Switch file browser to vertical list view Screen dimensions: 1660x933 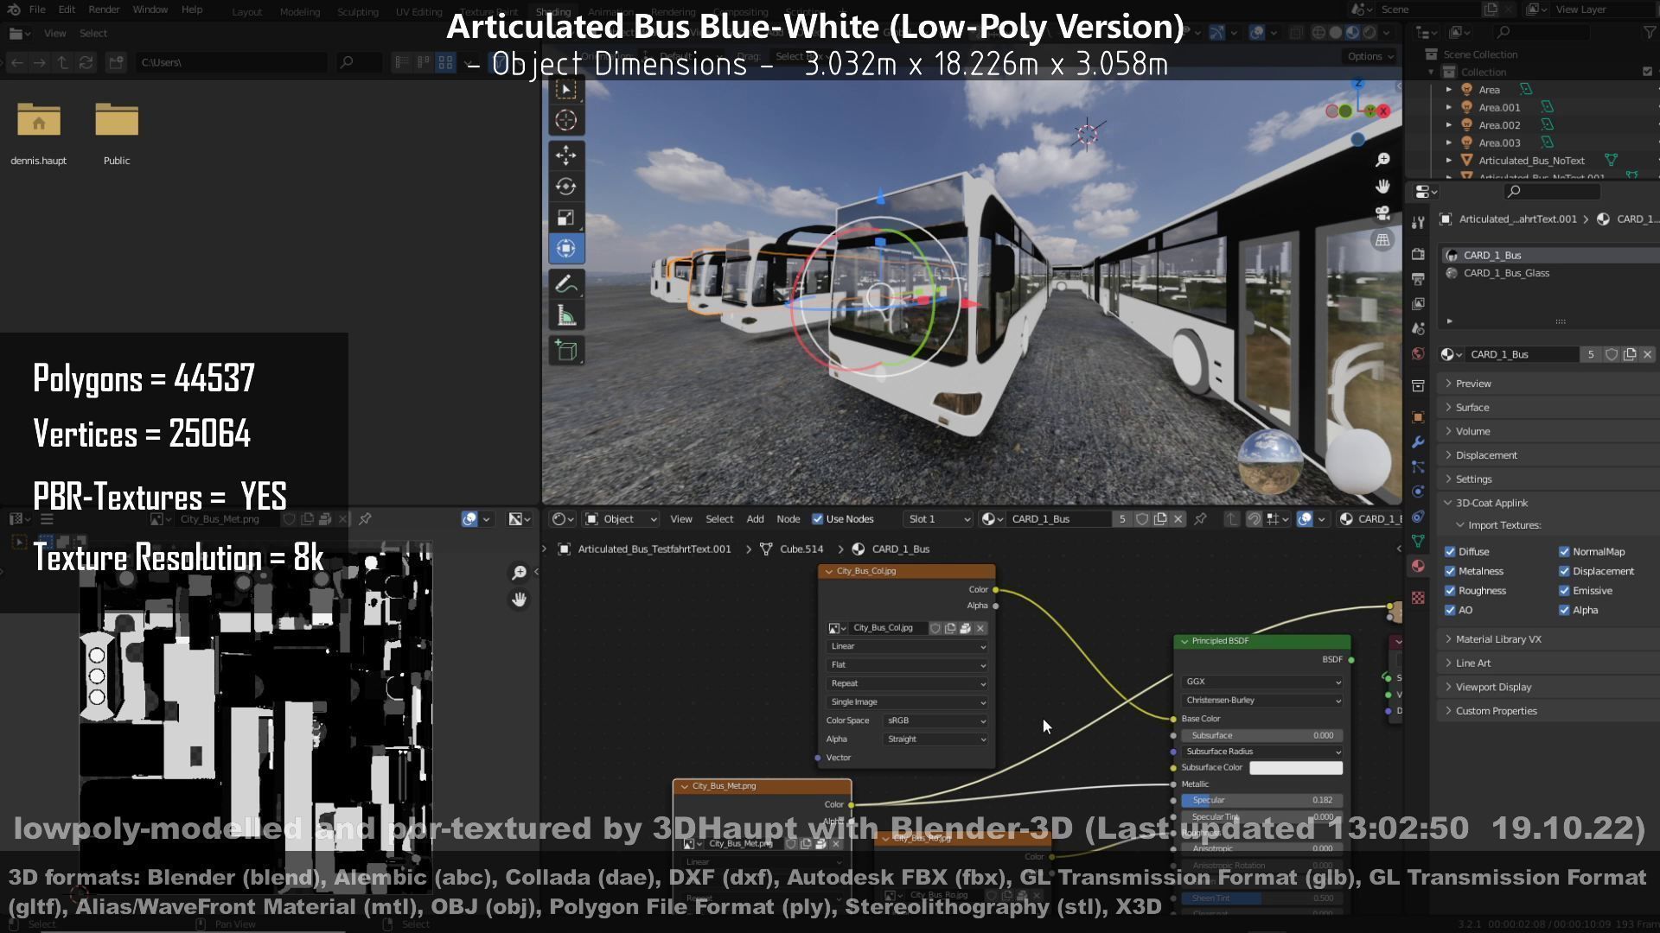coord(402,62)
